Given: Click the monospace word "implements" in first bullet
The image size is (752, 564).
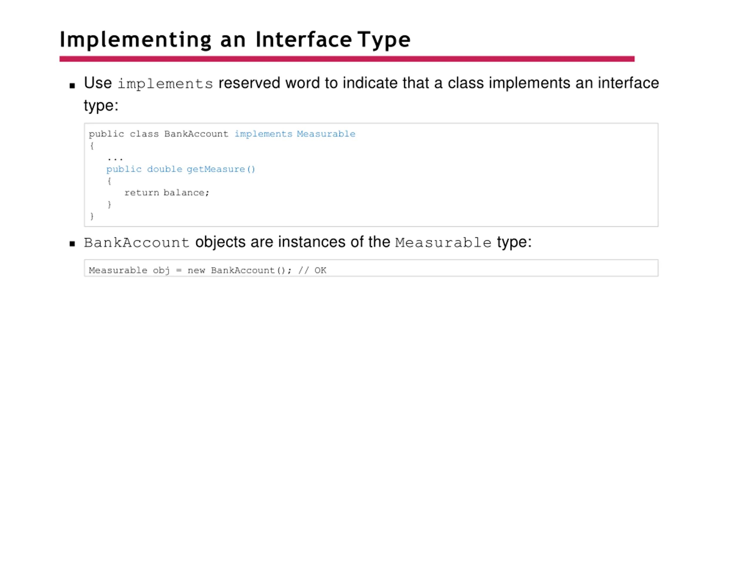Looking at the screenshot, I should tap(165, 84).
